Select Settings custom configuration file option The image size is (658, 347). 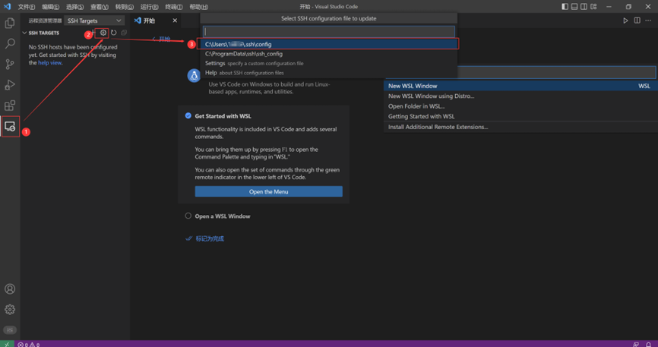328,63
